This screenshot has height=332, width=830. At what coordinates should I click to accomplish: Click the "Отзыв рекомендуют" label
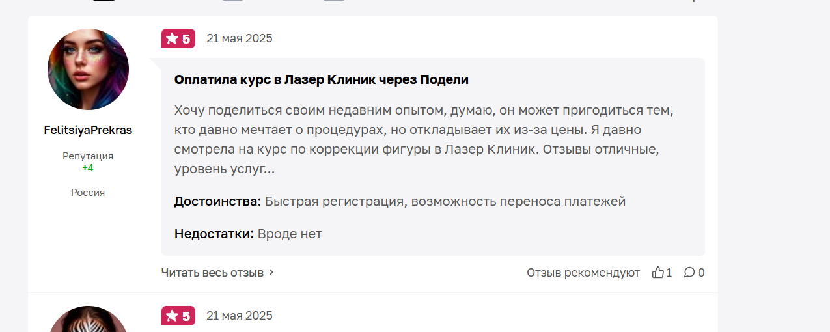[583, 273]
